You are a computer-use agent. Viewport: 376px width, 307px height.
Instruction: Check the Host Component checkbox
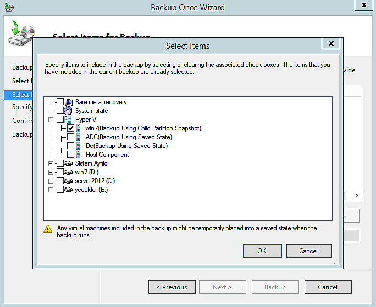pyautogui.click(x=70, y=155)
